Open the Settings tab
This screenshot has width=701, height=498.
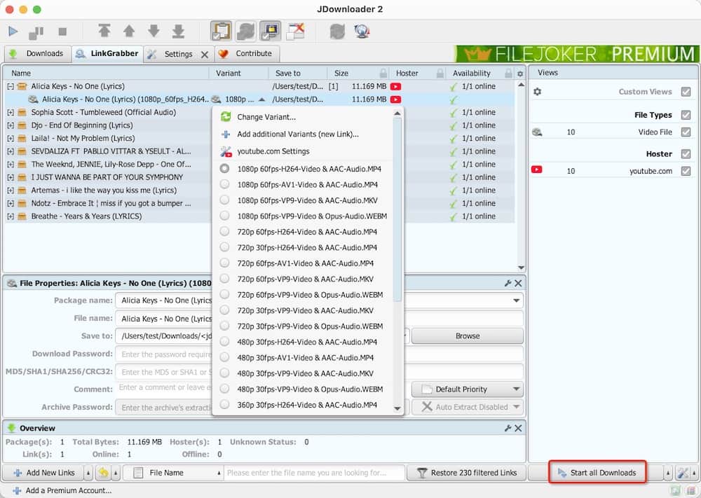pos(178,54)
